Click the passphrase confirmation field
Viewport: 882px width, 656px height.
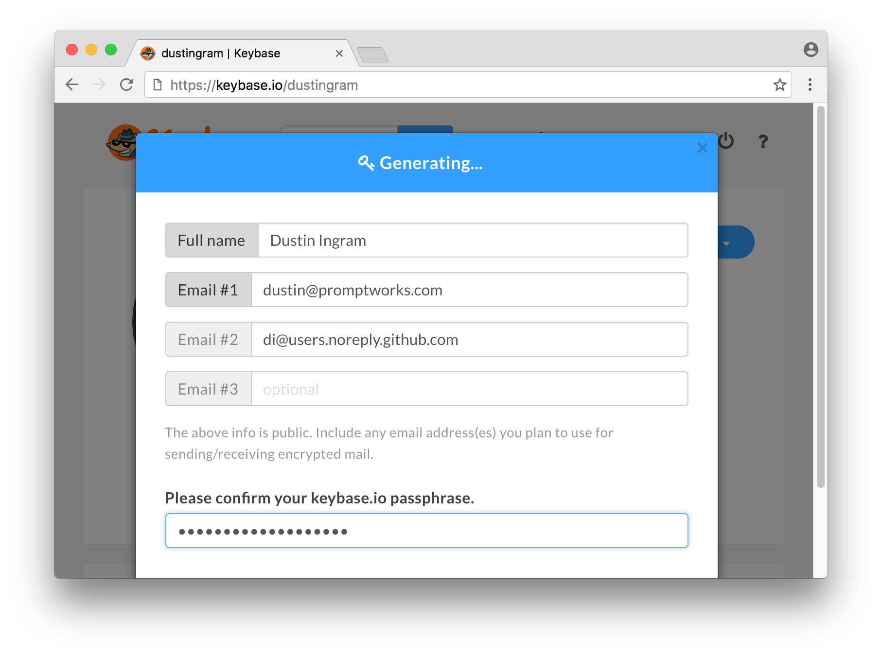click(x=426, y=531)
